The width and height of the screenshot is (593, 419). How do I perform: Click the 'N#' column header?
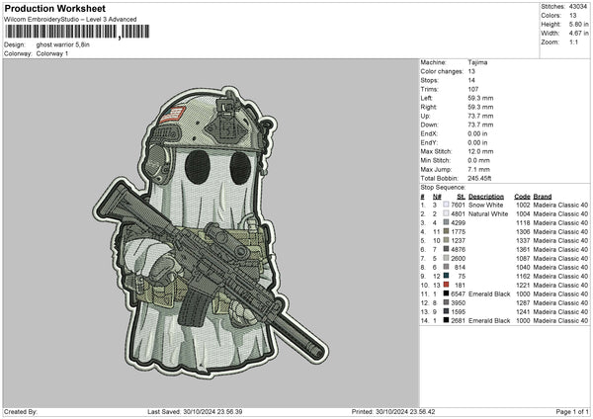(x=437, y=197)
